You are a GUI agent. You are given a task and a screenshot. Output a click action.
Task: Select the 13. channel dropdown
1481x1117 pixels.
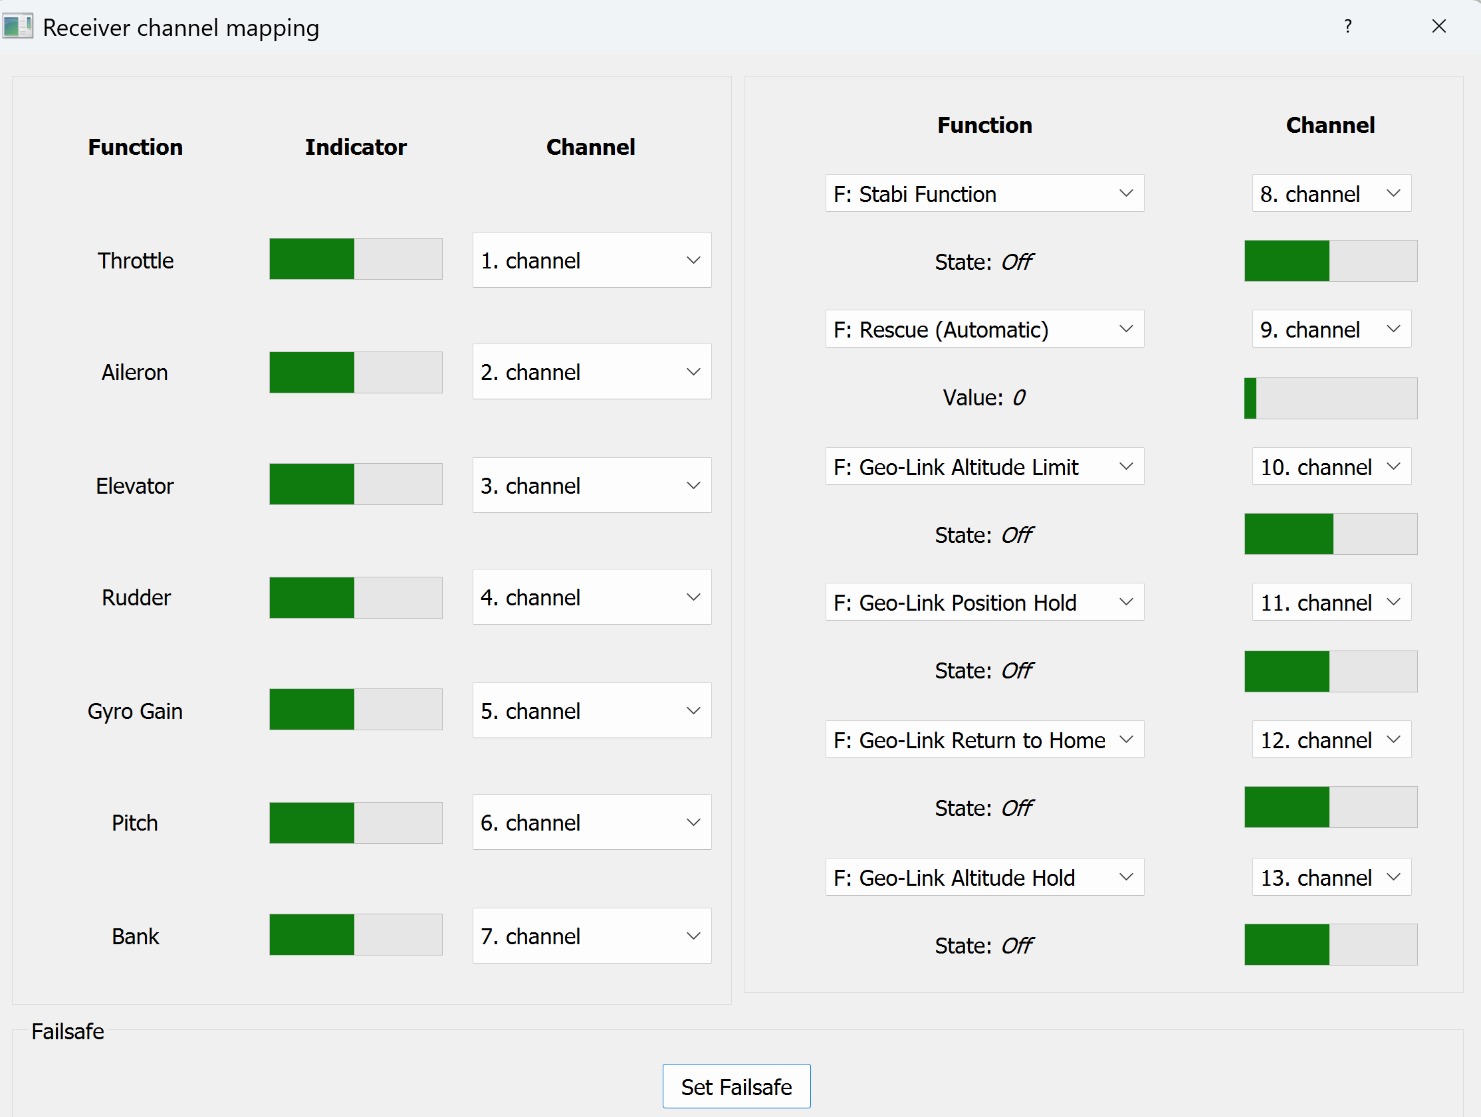[1330, 877]
